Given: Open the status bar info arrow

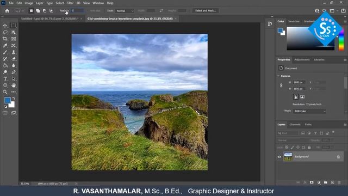Looking at the screenshot, I should [x=76, y=184].
